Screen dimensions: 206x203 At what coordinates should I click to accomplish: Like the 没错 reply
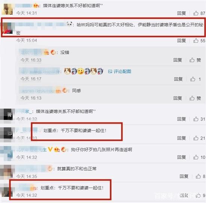[192, 60]
